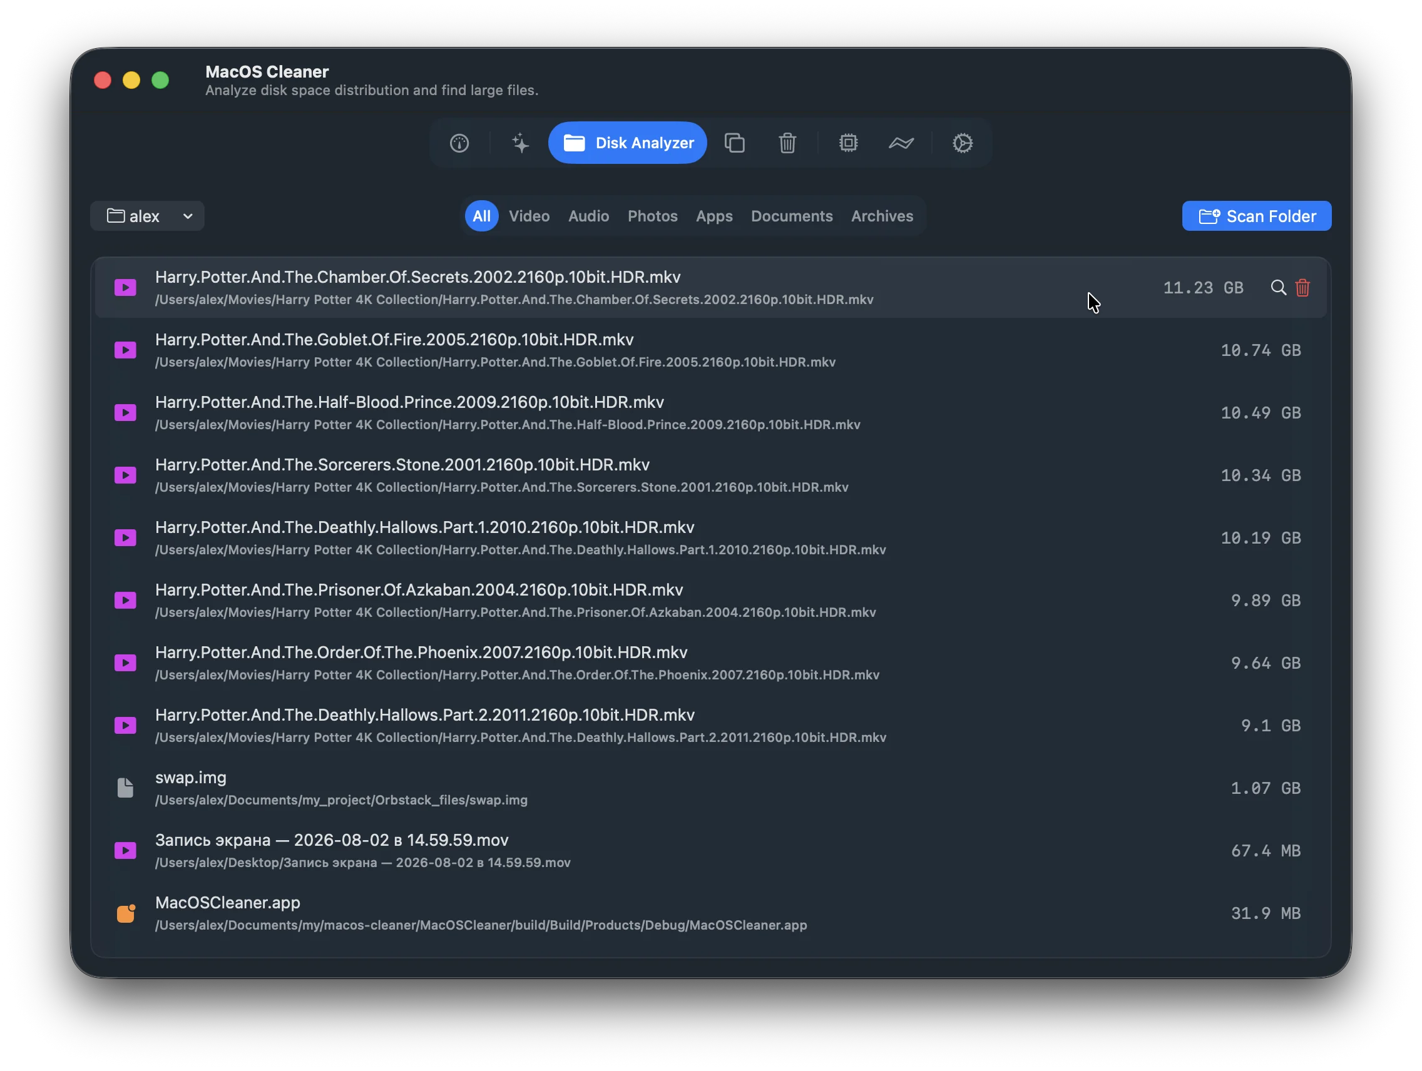Switch to the Archives filter

tap(881, 216)
